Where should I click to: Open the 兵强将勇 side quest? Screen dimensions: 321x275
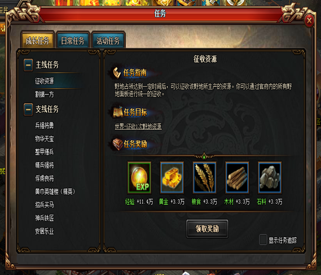tap(44, 125)
